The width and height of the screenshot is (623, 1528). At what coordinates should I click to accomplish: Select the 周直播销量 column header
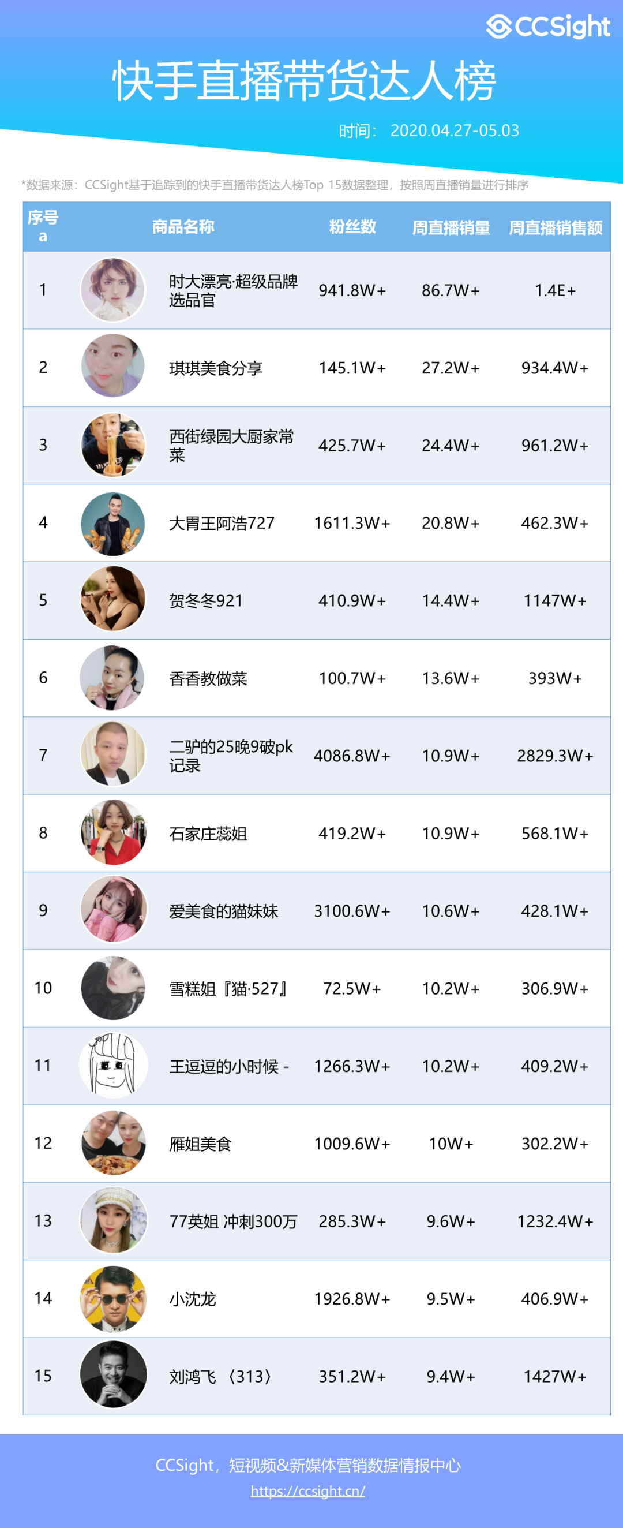(x=451, y=228)
